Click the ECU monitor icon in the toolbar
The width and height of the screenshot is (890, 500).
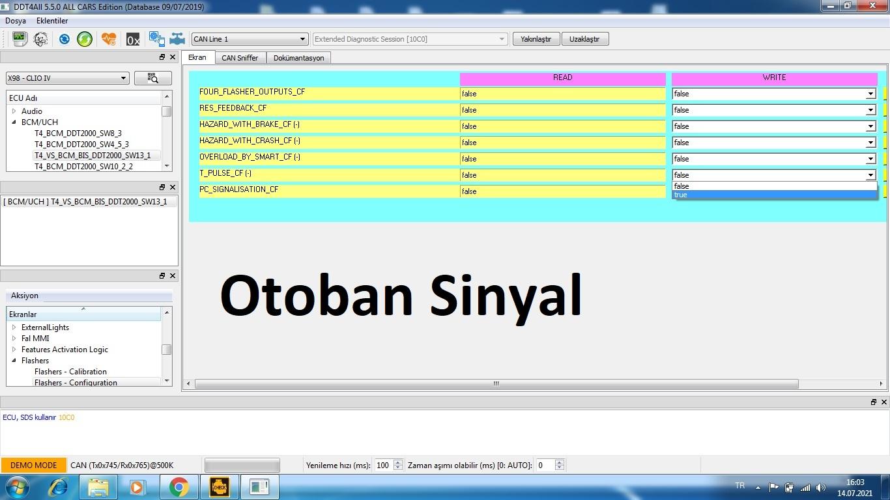tap(20, 39)
